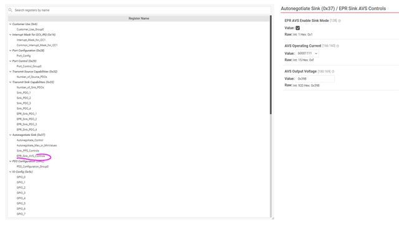The image size is (399, 240).
Task: Click the AVS Output Voltage value field
Action: click(315, 79)
